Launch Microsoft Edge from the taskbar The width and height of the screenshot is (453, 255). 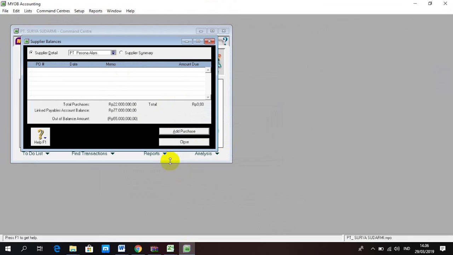[57, 249]
